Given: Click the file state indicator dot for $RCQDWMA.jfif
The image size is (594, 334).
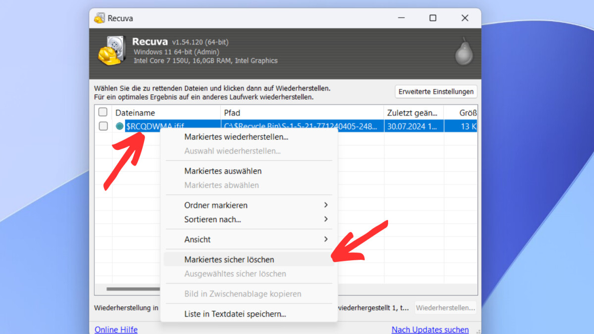Looking at the screenshot, I should click(119, 126).
